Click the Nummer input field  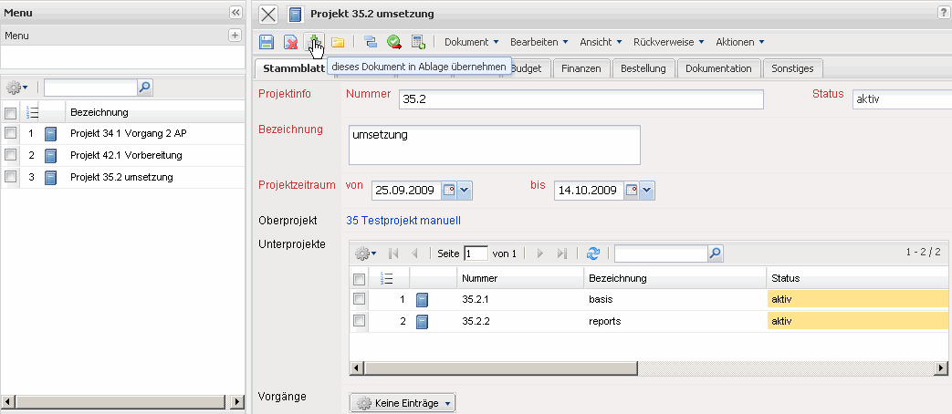(581, 98)
